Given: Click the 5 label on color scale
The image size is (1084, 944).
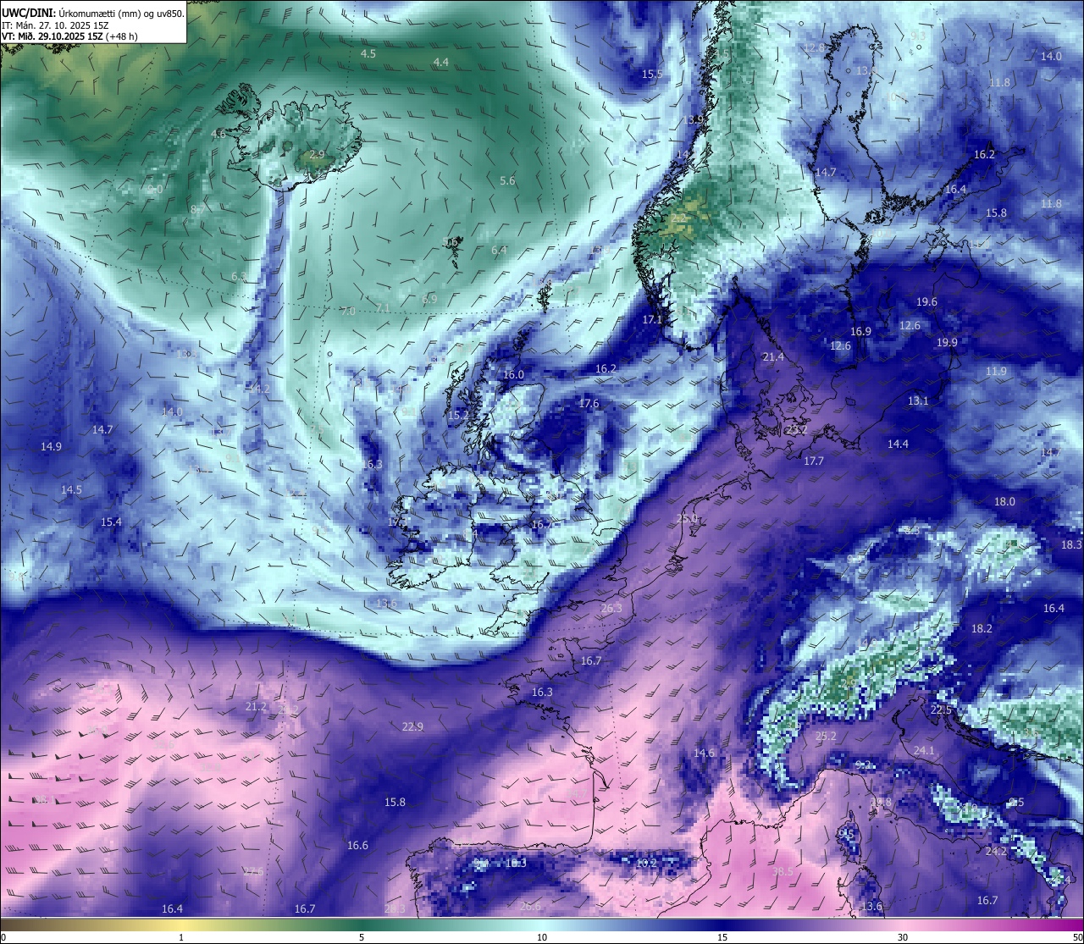Looking at the screenshot, I should click(362, 937).
